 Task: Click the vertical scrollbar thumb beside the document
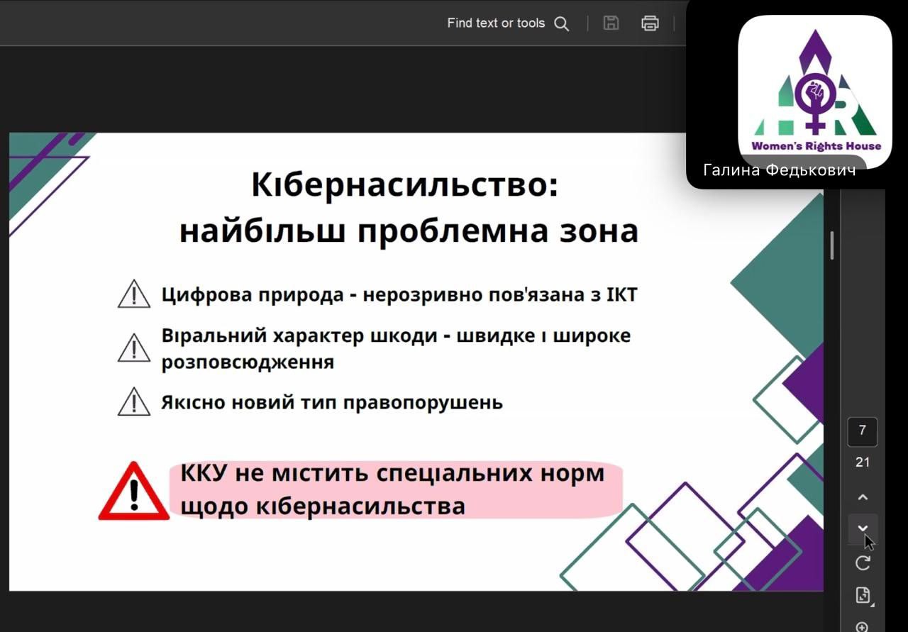pos(832,245)
